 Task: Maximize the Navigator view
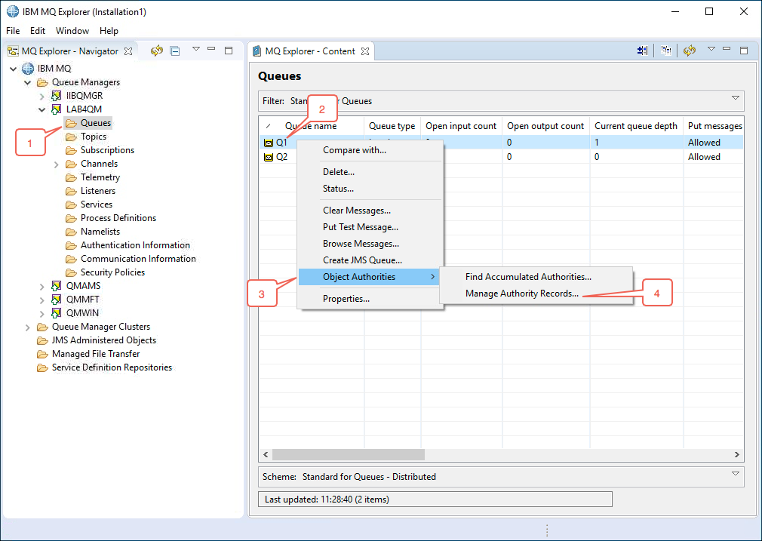point(229,50)
